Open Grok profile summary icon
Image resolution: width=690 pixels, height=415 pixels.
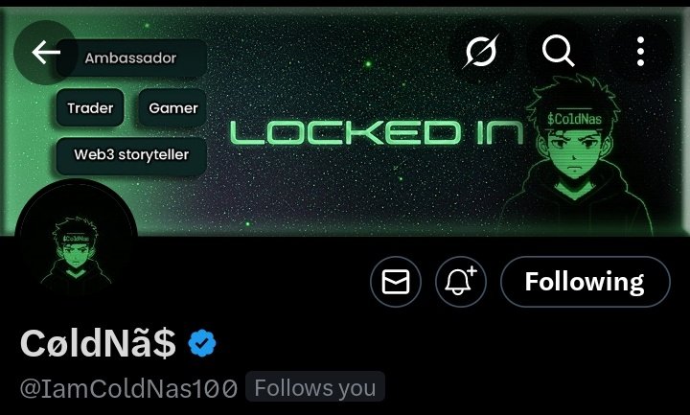coord(480,51)
